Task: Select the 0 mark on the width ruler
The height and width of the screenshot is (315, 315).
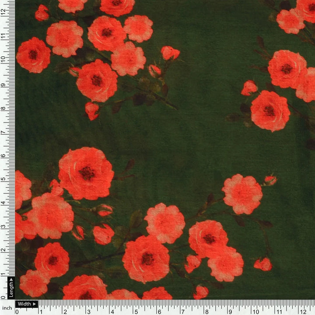Action: tap(17, 311)
